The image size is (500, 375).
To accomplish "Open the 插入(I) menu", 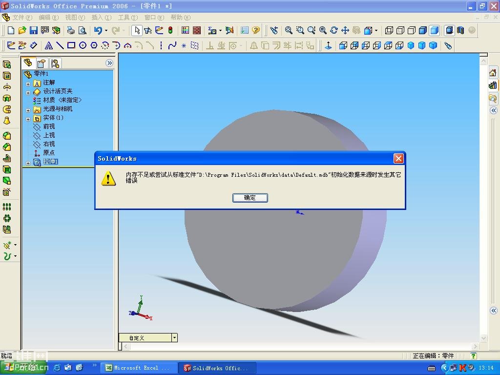I will point(102,17).
